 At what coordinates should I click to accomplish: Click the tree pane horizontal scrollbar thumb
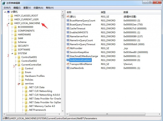tap(26, 114)
